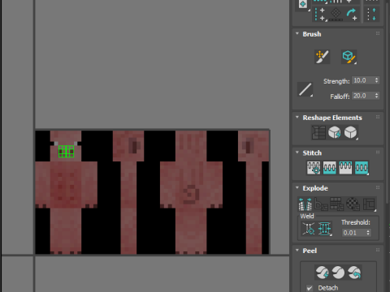Viewport: 390px width, 292px height.
Task: Open the brush falloff type flyout
Action: 305,89
